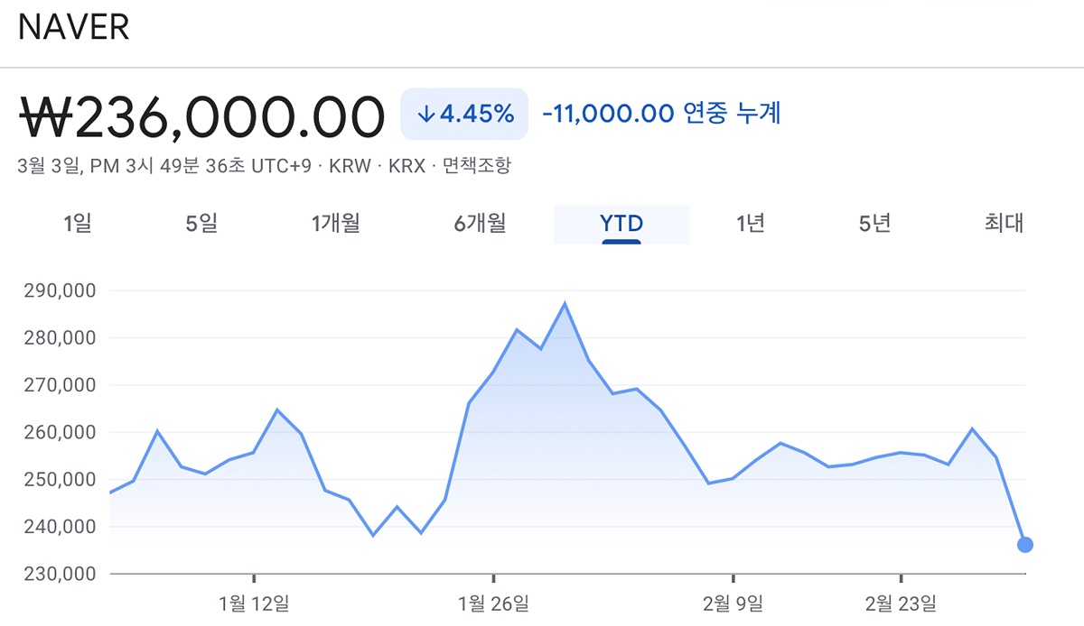The image size is (1084, 626).
Task: Click the 4.45% change badge
Action: point(464,114)
